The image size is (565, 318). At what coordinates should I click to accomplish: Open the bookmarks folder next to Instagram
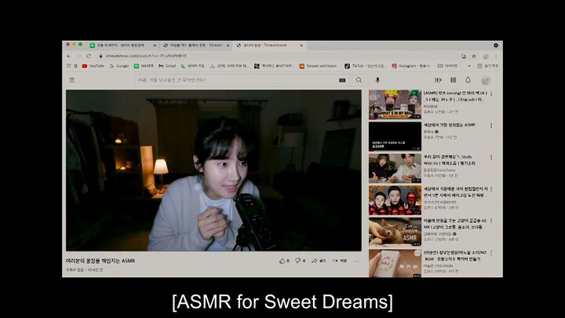(448, 66)
